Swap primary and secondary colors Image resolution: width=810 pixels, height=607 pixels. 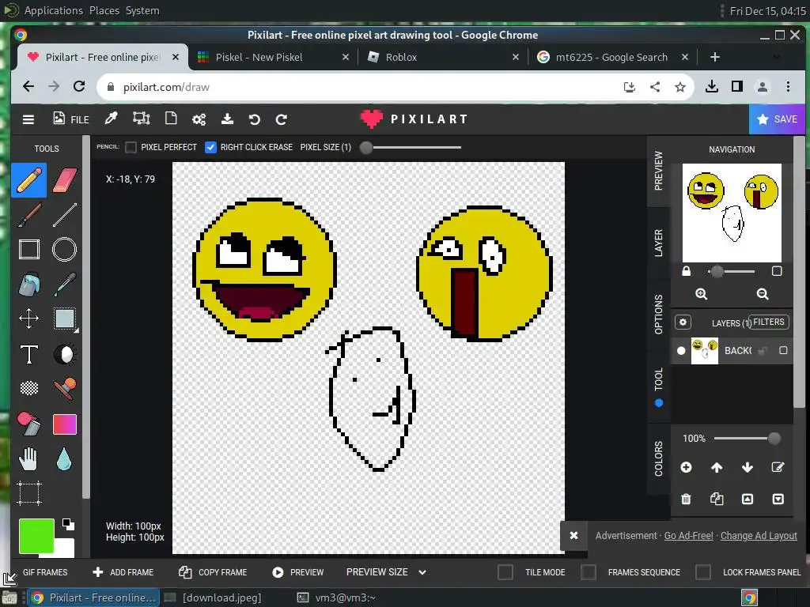68,525
